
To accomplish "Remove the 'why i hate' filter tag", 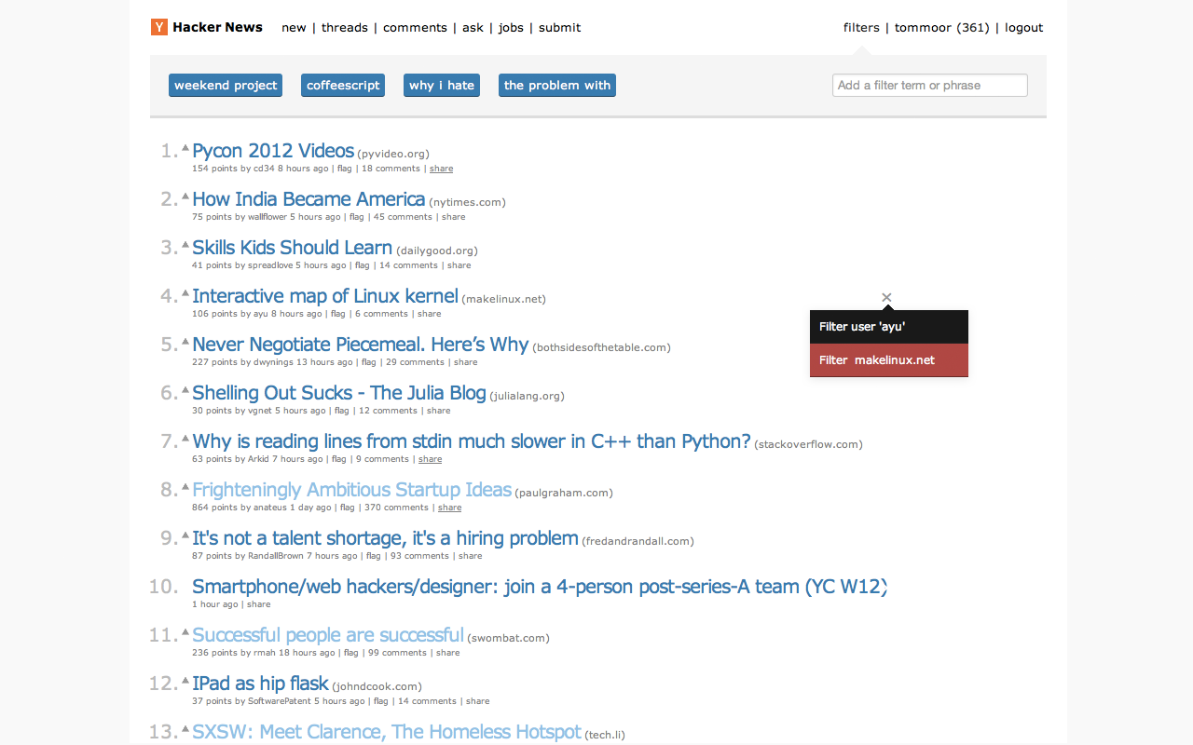I will [442, 85].
